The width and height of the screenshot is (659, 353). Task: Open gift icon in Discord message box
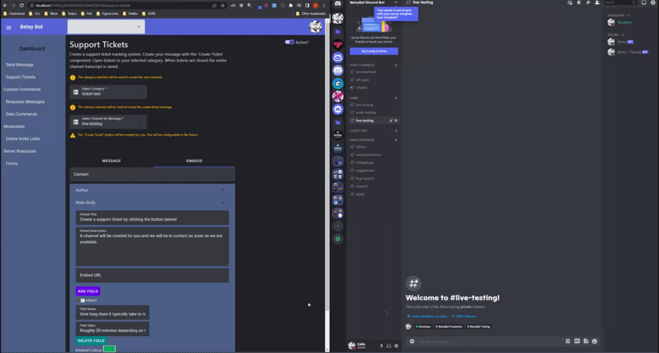click(568, 341)
